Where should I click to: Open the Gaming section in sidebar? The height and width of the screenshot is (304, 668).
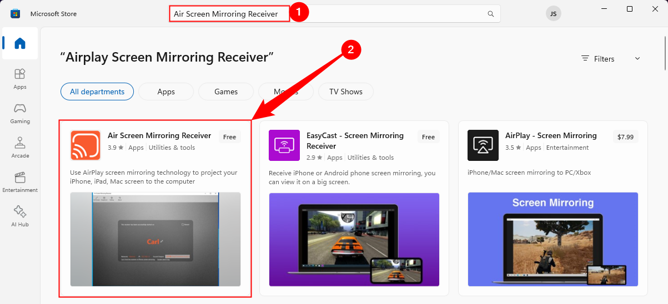tap(20, 113)
